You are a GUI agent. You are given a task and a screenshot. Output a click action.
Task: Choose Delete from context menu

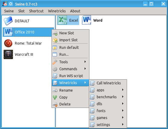70,104
